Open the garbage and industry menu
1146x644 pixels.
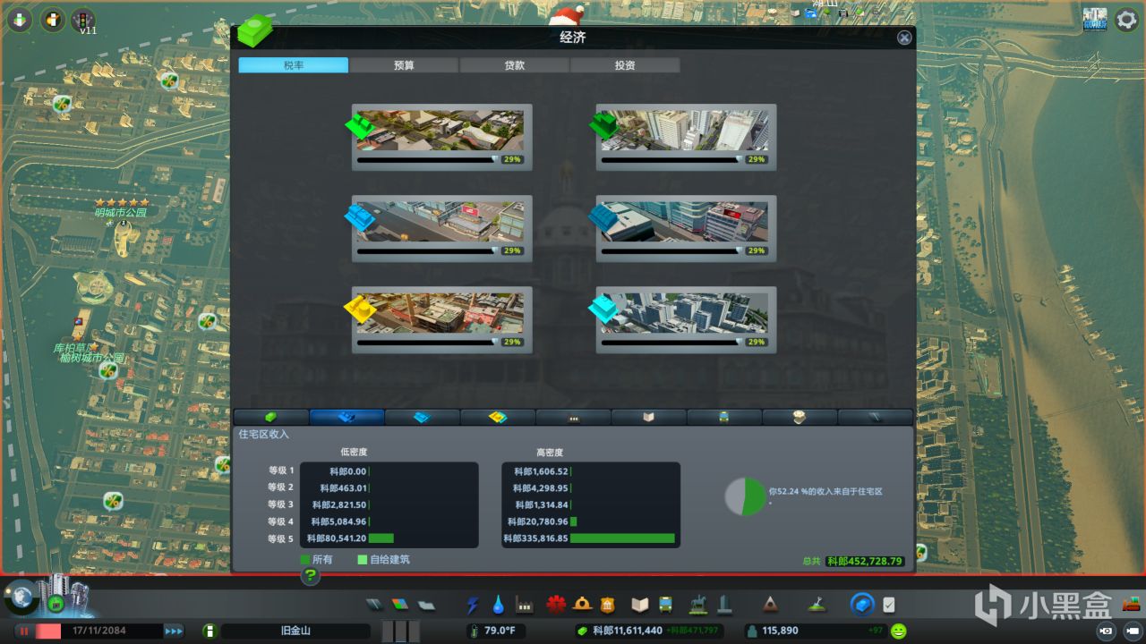point(525,606)
